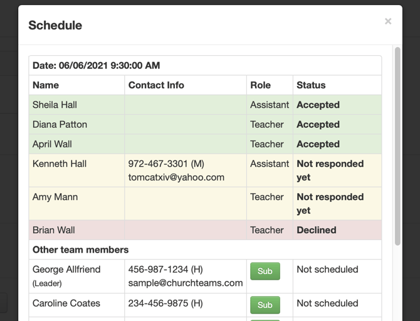Click the Role column header
Viewport: 420px width, 321px height.
click(x=260, y=85)
